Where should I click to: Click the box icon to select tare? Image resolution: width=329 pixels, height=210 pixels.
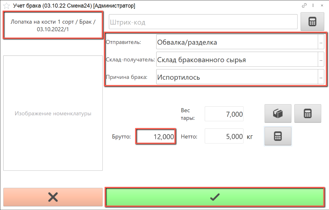point(278,113)
